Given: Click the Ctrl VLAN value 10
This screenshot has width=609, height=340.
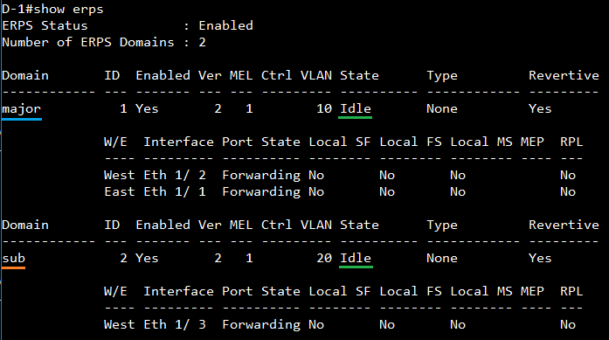Looking at the screenshot, I should (x=324, y=108).
